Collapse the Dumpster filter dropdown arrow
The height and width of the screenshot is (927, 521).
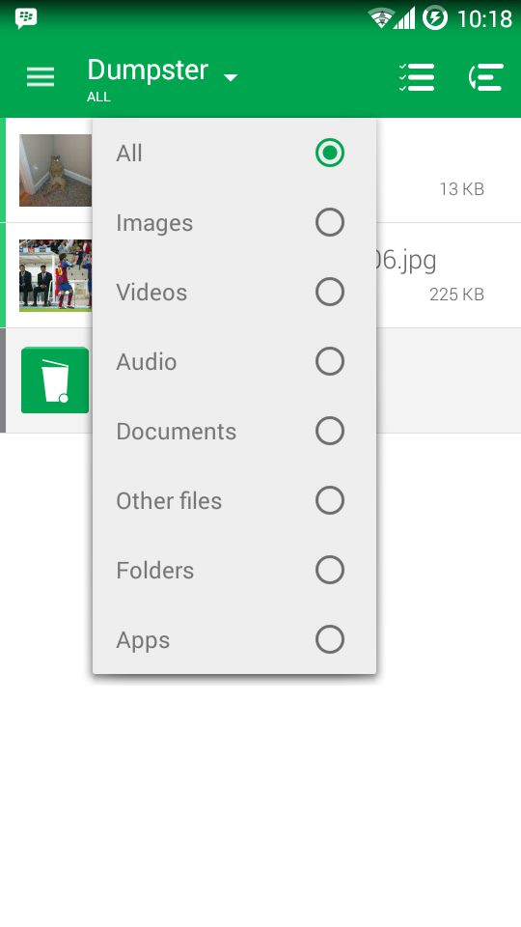coord(231,77)
